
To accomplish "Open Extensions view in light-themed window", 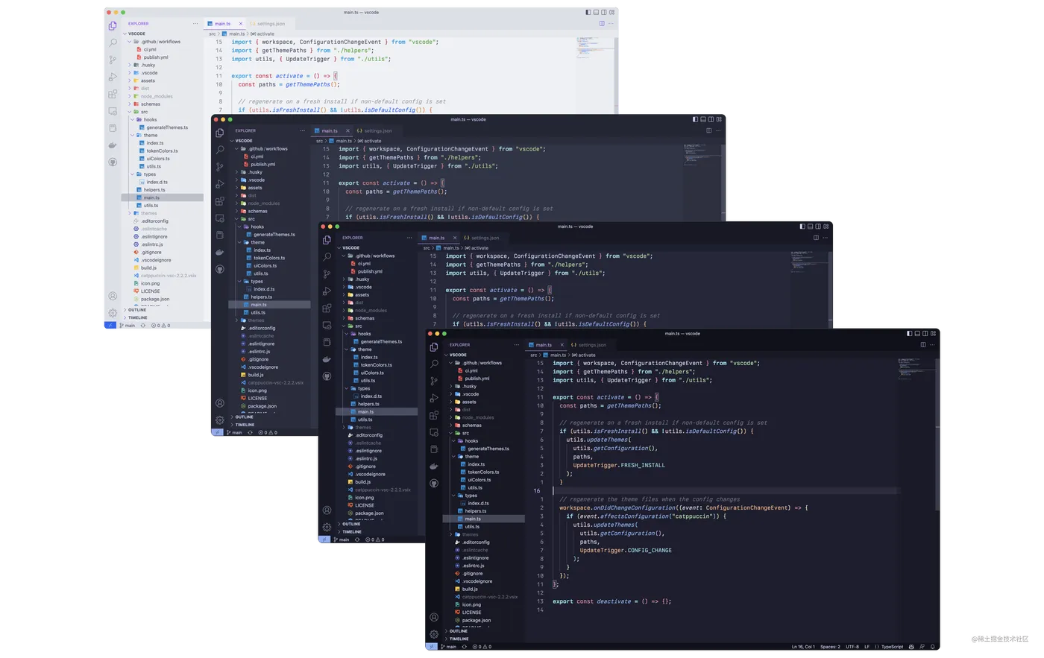I will [x=113, y=94].
